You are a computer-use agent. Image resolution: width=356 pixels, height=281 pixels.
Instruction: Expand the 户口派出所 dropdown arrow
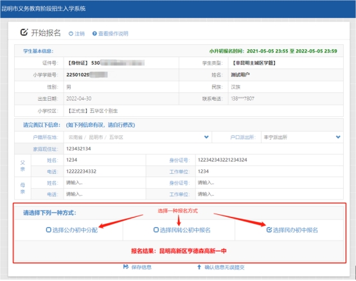pyautogui.click(x=338, y=137)
